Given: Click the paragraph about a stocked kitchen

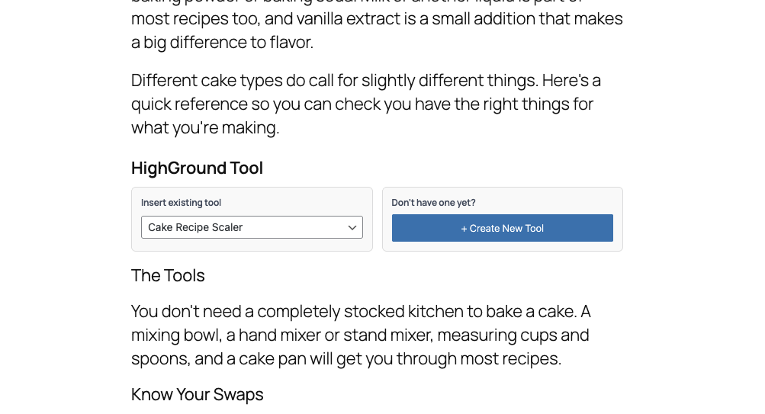Looking at the screenshot, I should 361,335.
